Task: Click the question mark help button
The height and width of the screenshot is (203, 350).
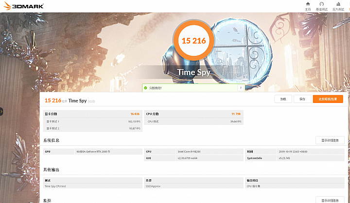Action: coord(241,88)
